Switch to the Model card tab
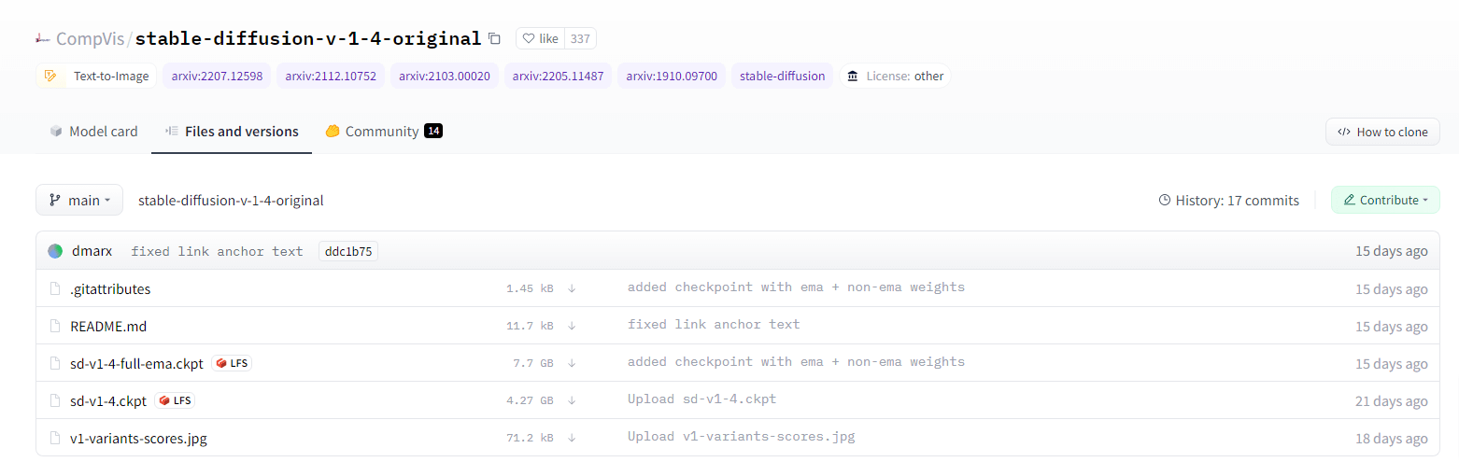Viewport: 1459px width, 476px height. coord(93,132)
